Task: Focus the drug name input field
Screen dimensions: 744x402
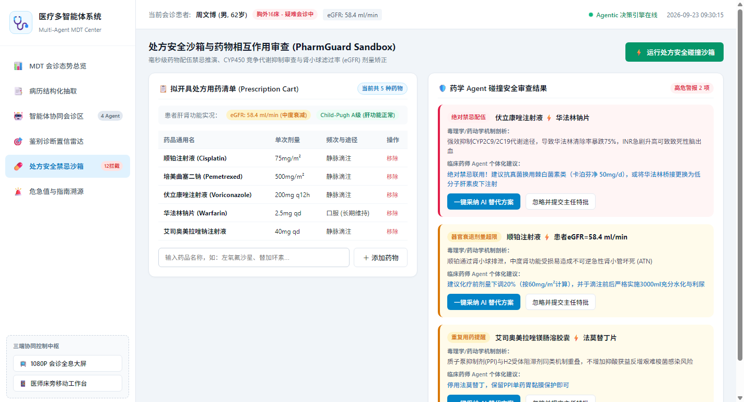Action: pos(254,258)
